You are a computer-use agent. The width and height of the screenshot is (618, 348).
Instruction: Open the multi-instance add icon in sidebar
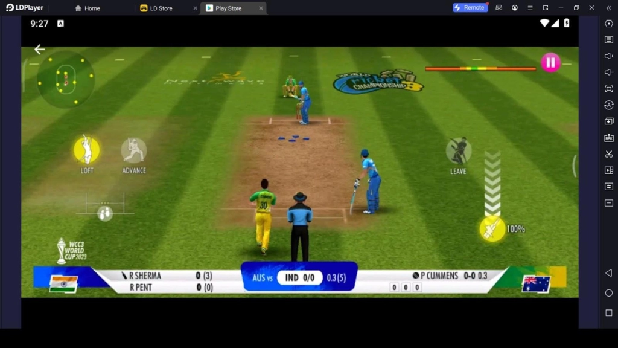[609, 121]
